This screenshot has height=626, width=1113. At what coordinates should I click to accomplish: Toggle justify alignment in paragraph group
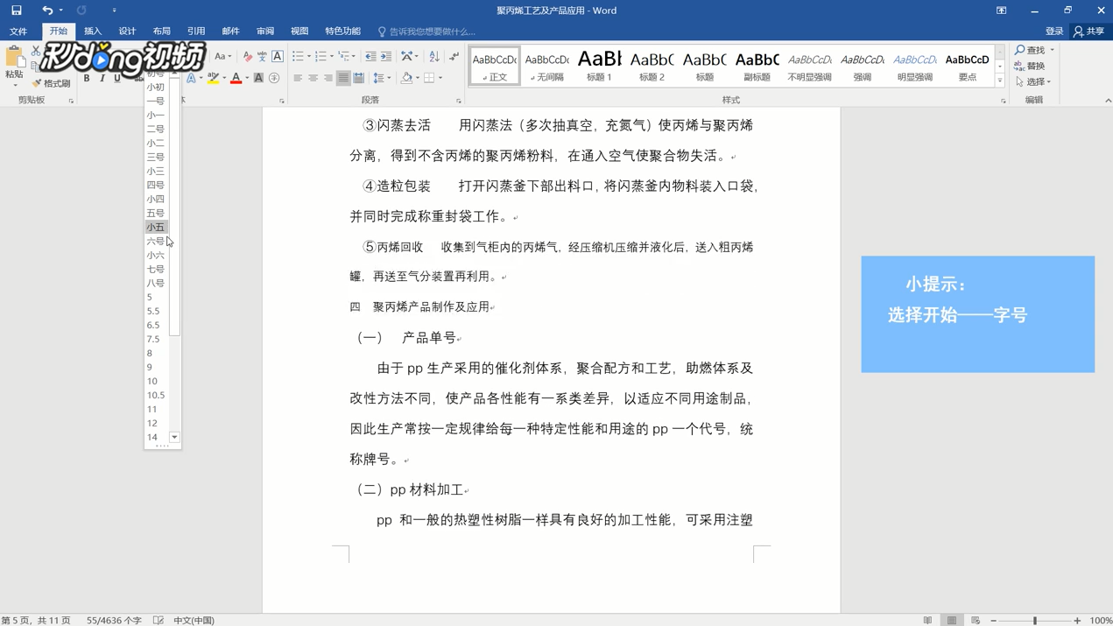click(x=343, y=78)
